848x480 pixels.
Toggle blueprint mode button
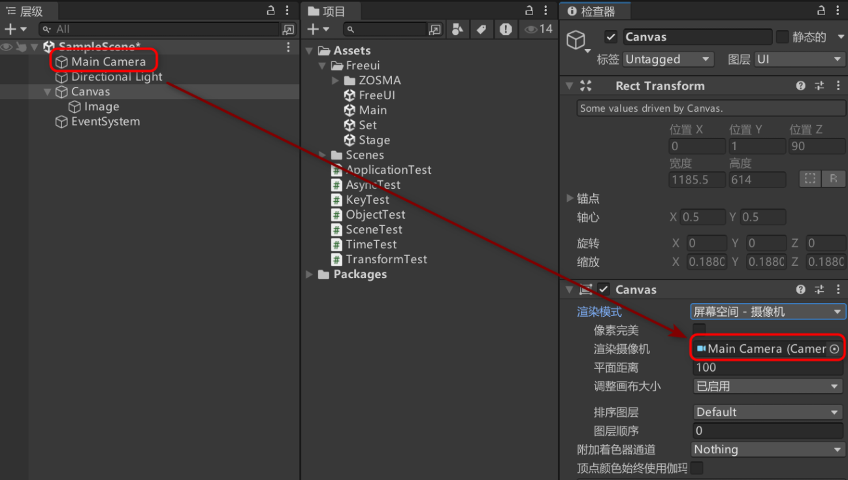point(810,179)
